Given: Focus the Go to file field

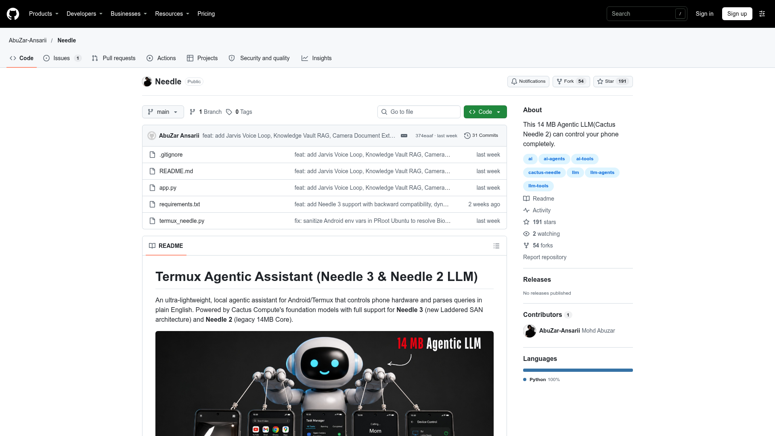Looking at the screenshot, I should tap(419, 112).
